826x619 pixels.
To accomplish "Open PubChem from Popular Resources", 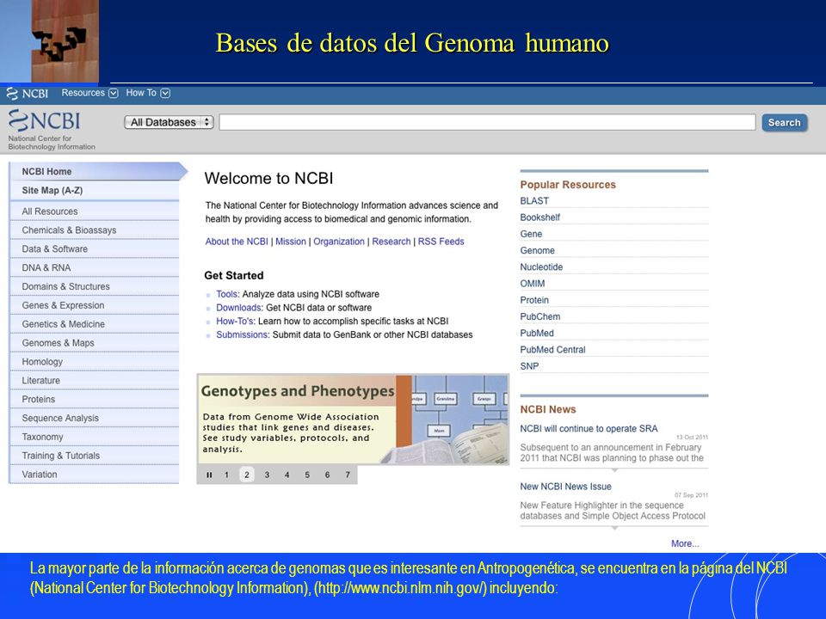I will [540, 317].
